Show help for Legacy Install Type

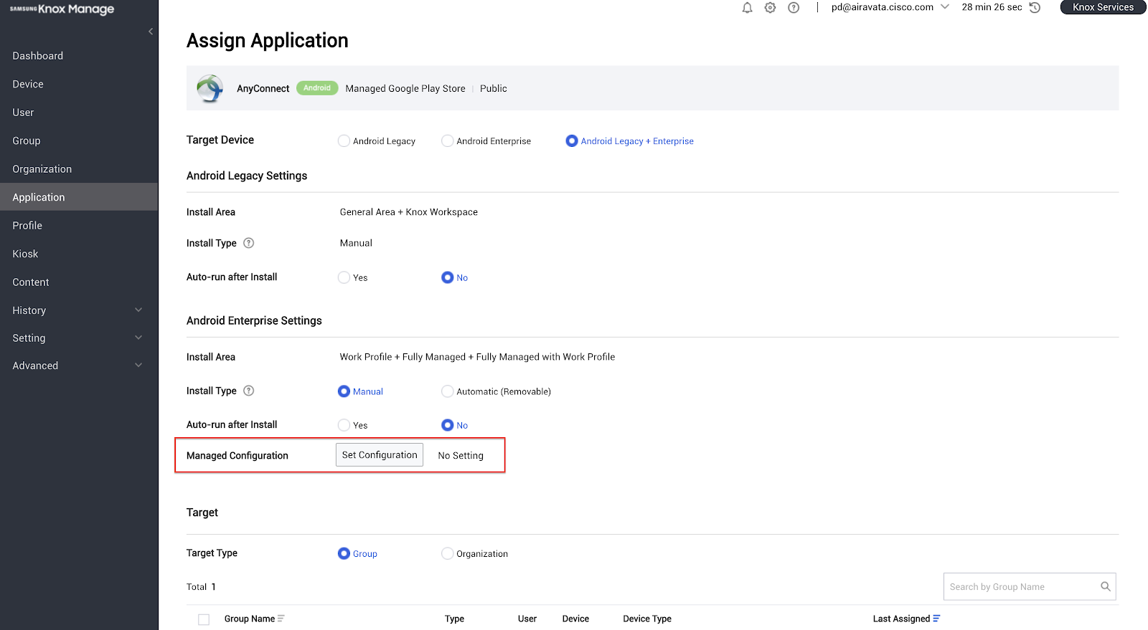[x=249, y=243]
